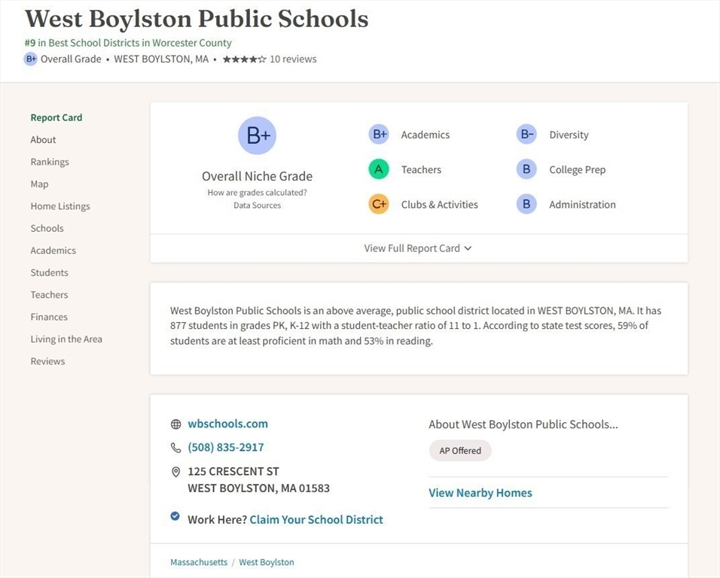The image size is (720, 578).
Task: Click the globe icon beside wbschools.com
Action: pos(175,424)
